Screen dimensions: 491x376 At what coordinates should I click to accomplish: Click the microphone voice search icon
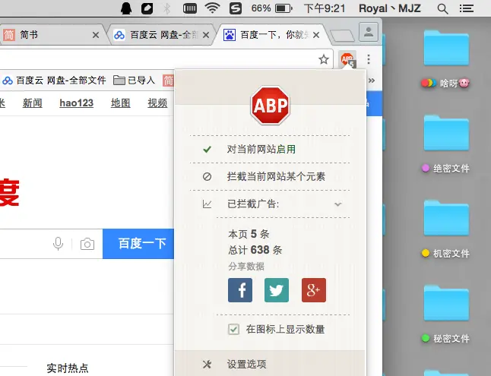(58, 244)
